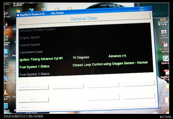Click the EasyObd II title bar icon
The image size is (173, 119).
tap(18, 15)
